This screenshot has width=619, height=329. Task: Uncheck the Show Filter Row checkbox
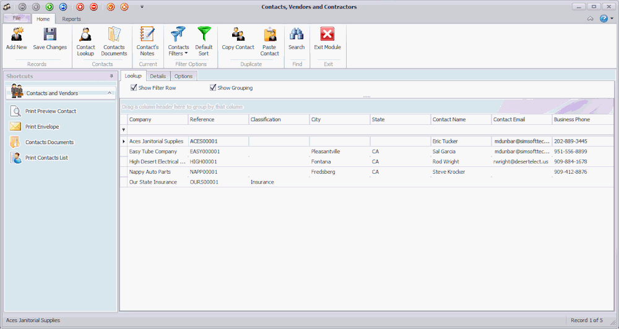(134, 88)
